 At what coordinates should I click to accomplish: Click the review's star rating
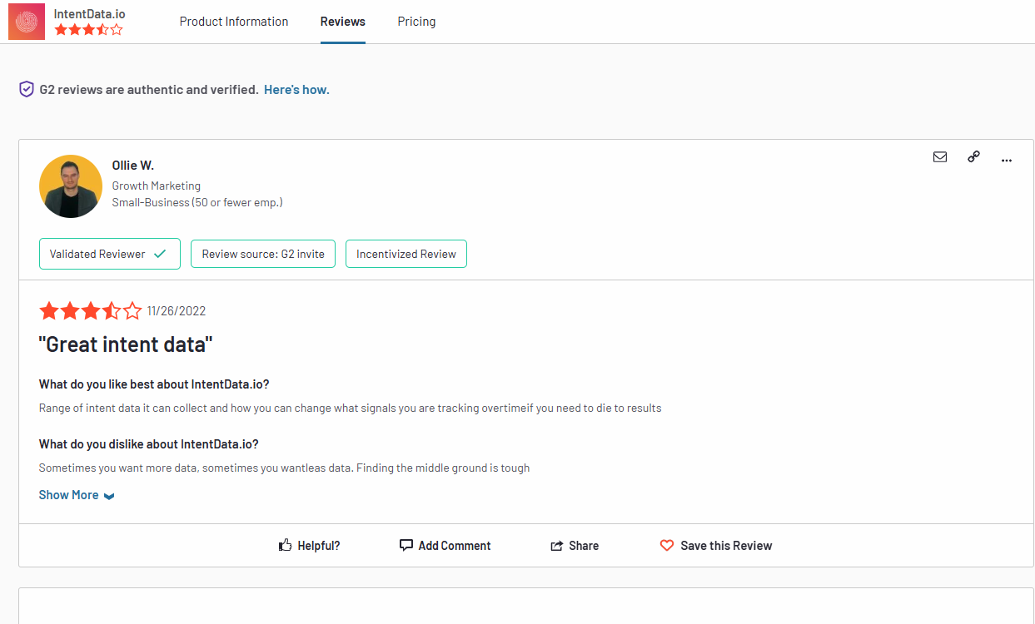(x=91, y=311)
